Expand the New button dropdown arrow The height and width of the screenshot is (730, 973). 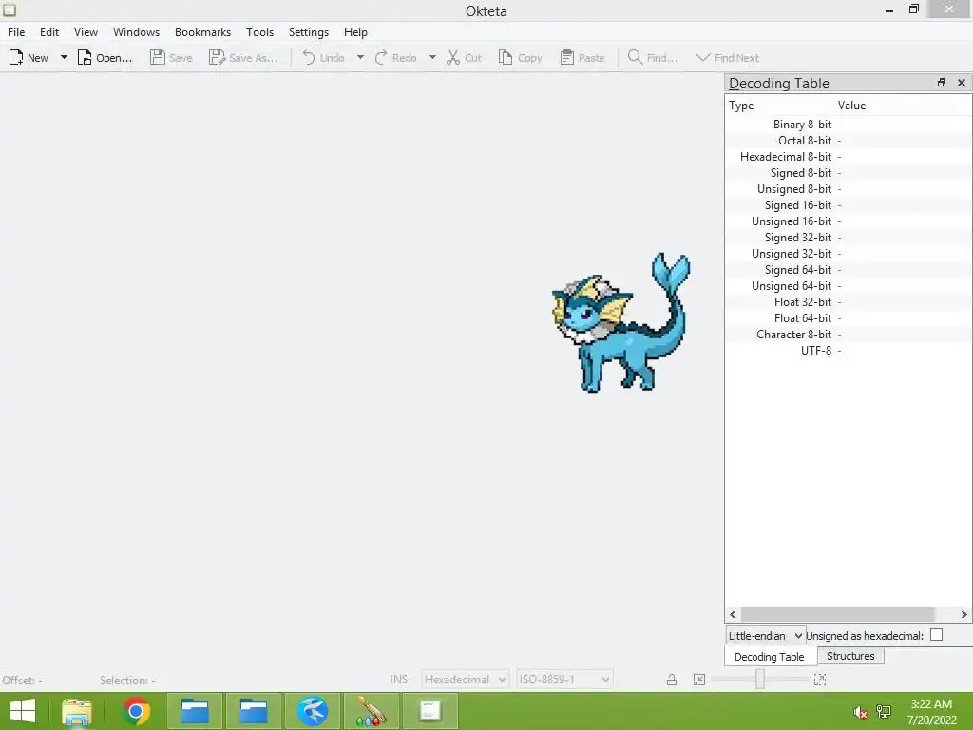pyautogui.click(x=64, y=58)
